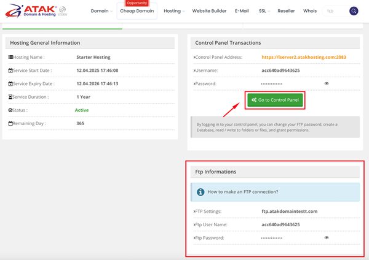The height and width of the screenshot is (260, 369).
Task: Click the Hosting General Information heading
Action: pyautogui.click(x=45, y=43)
